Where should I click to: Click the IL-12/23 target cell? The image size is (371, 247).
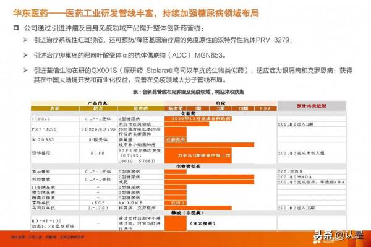point(98,208)
